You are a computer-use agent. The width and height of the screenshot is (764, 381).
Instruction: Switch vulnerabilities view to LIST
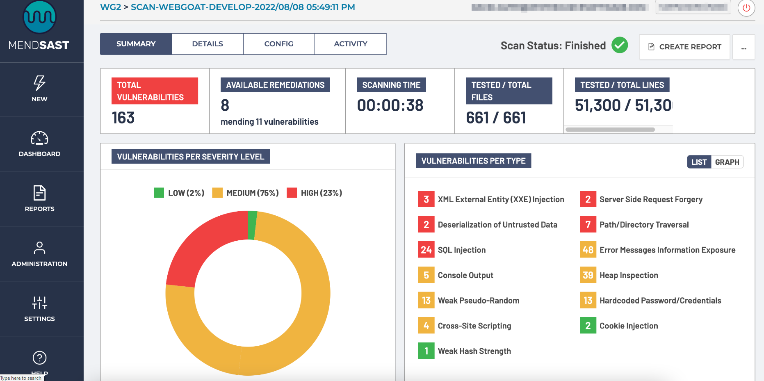(699, 162)
